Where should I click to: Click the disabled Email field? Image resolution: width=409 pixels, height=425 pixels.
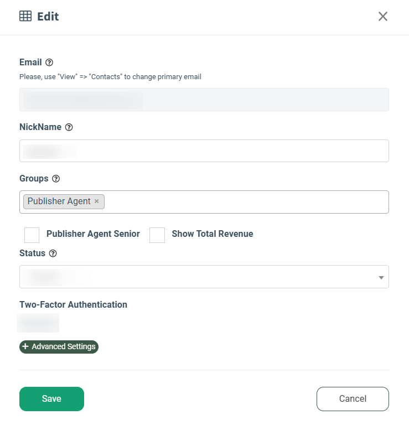tap(204, 100)
